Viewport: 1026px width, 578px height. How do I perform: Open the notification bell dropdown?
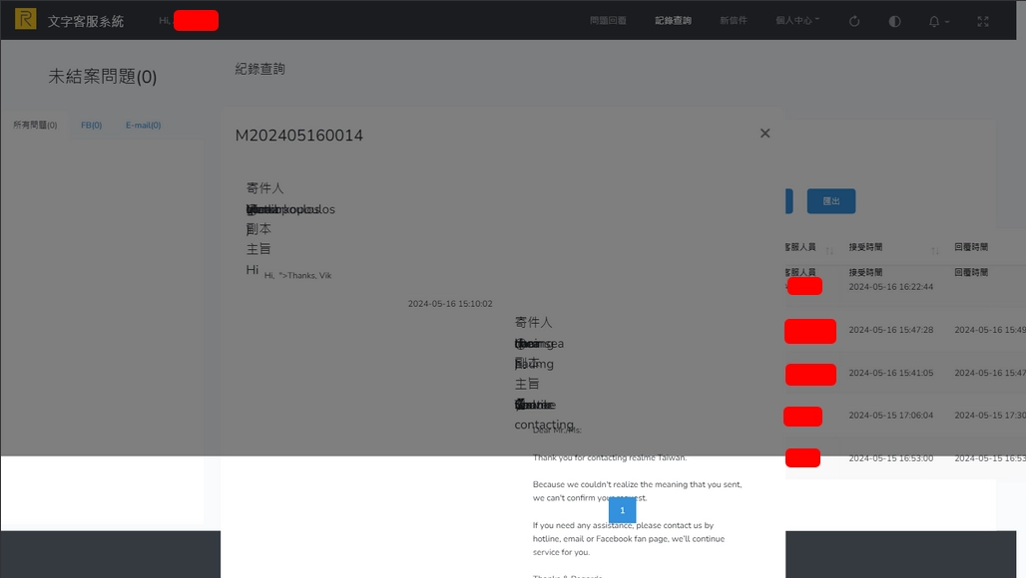click(x=938, y=22)
